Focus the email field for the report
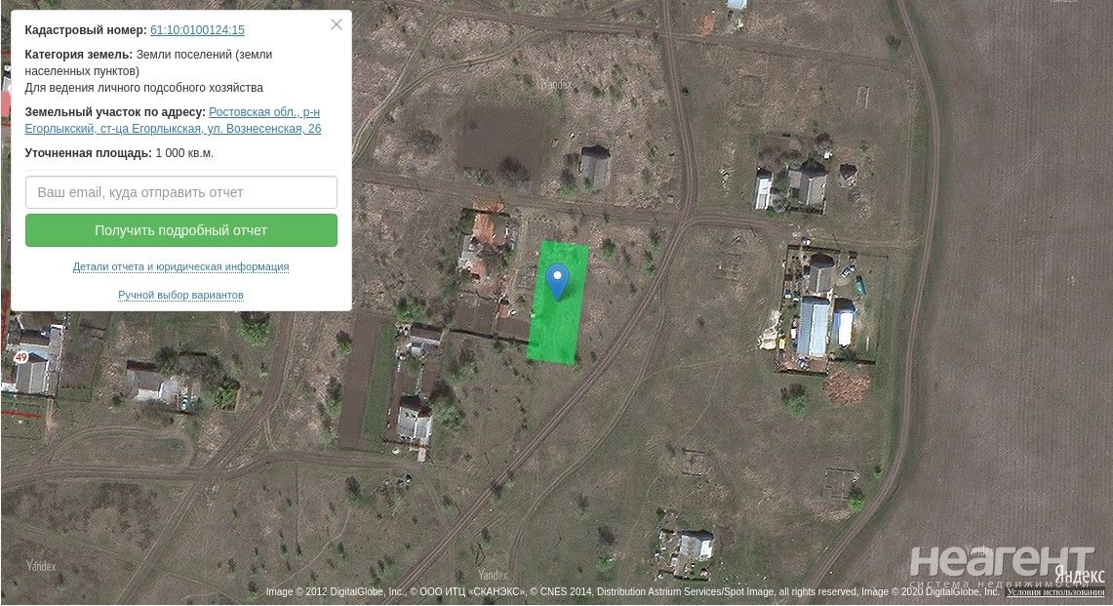This screenshot has height=606, width=1113. click(181, 192)
